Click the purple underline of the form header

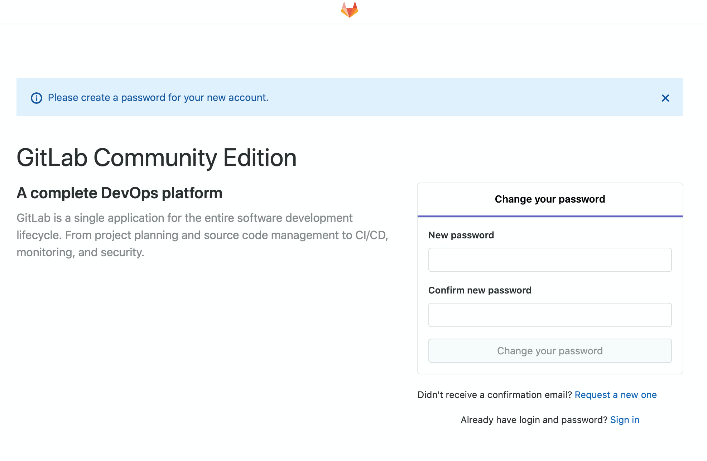point(550,216)
